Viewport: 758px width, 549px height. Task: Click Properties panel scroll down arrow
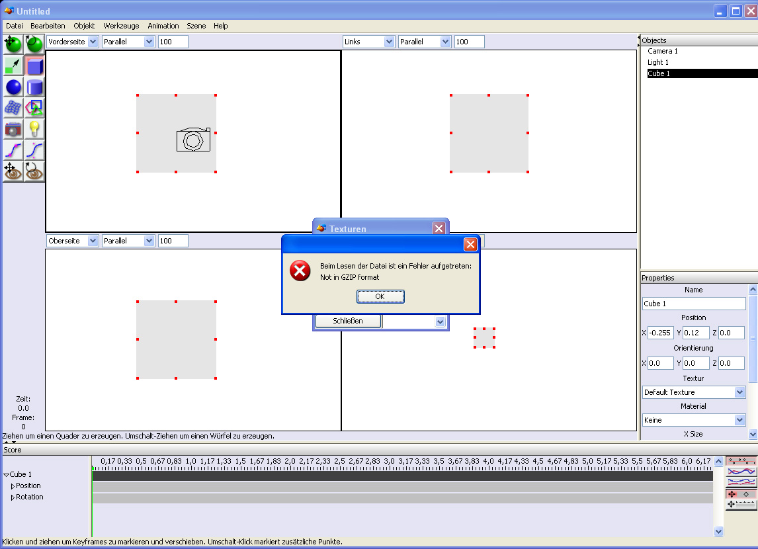(x=753, y=435)
